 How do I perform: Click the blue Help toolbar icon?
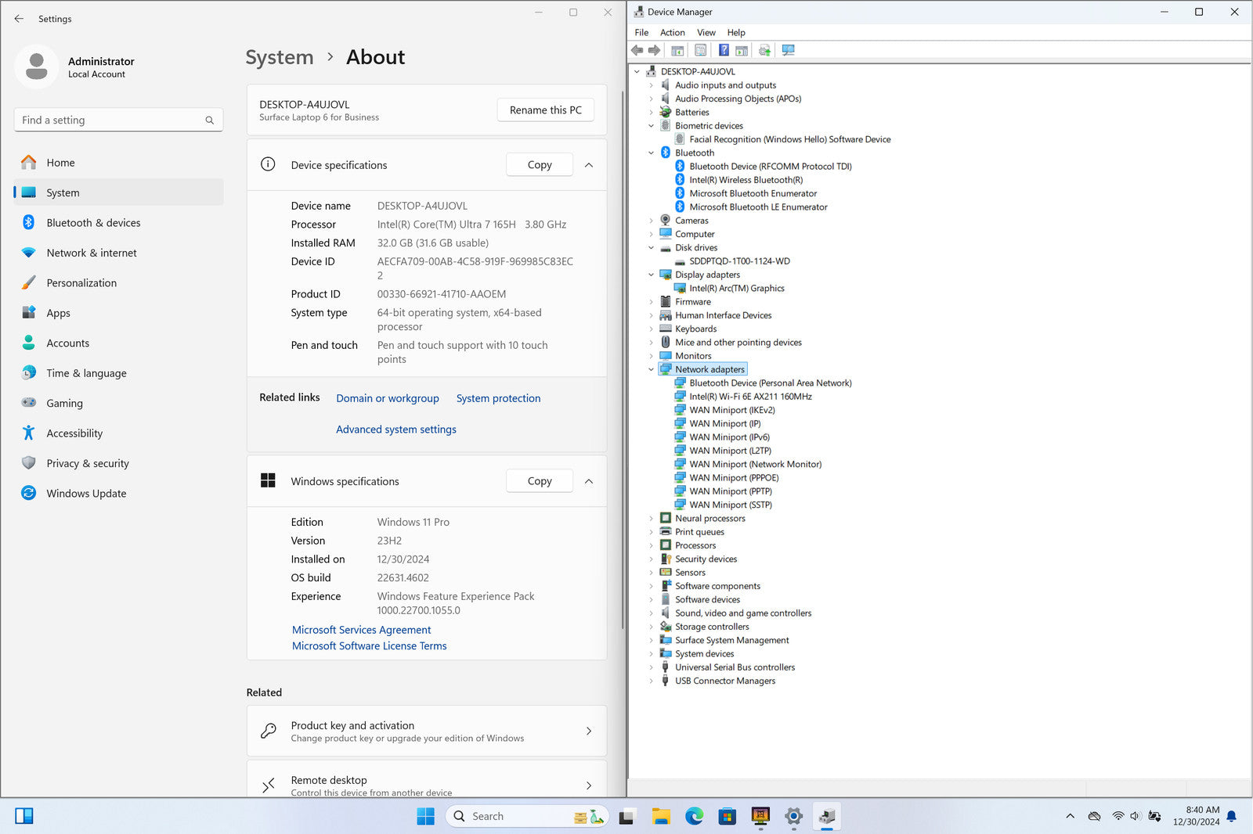click(724, 50)
